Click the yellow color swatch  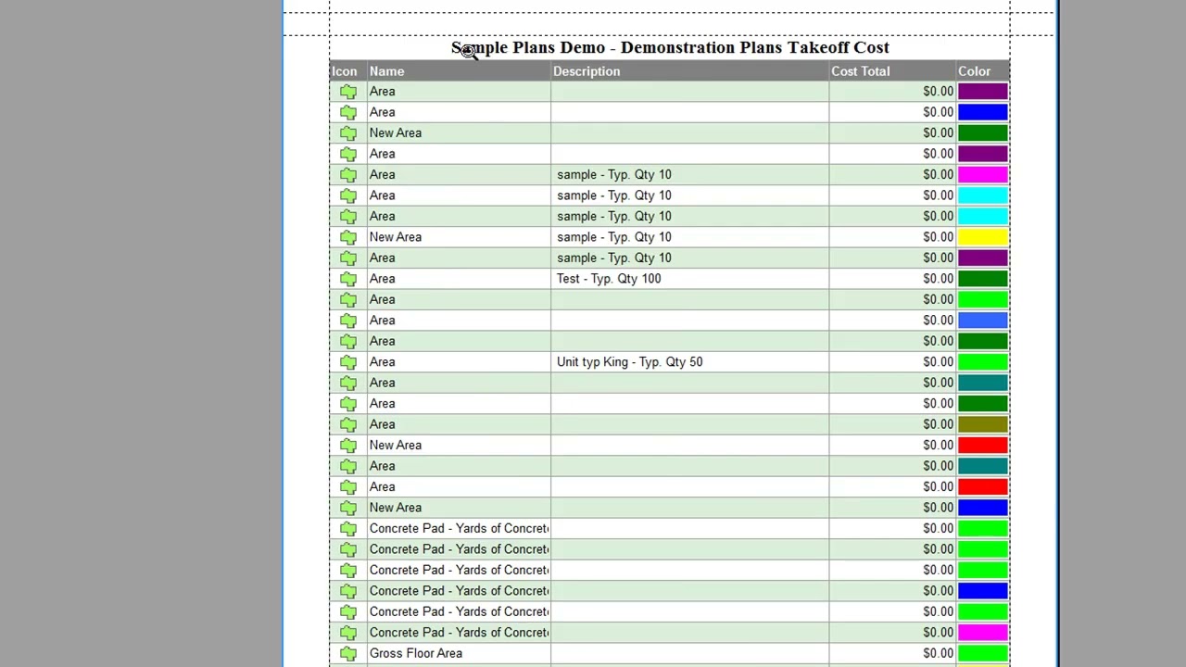pos(983,237)
